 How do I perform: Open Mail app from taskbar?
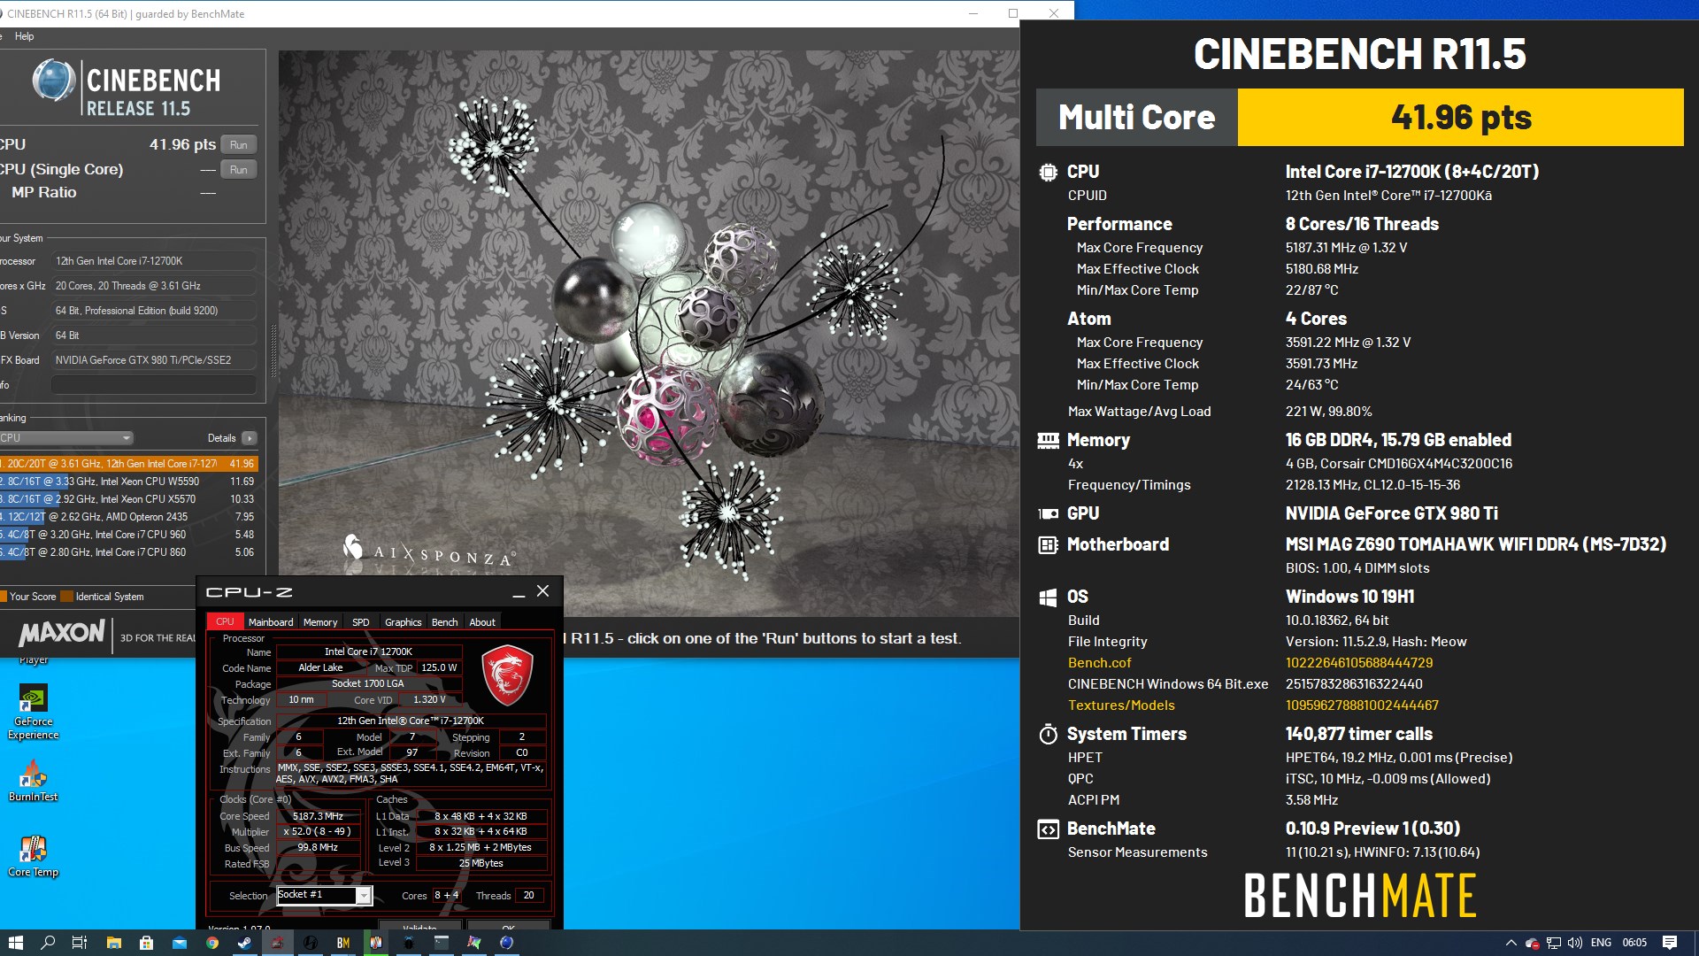click(x=180, y=943)
